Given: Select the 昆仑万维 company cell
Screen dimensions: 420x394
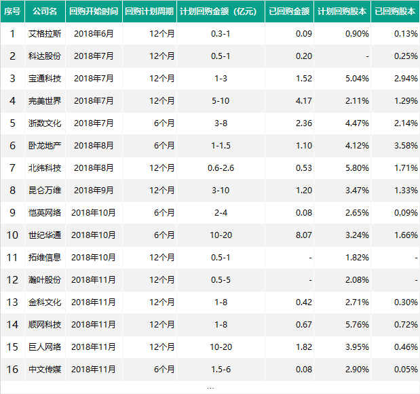Looking at the screenshot, I should pos(45,191).
